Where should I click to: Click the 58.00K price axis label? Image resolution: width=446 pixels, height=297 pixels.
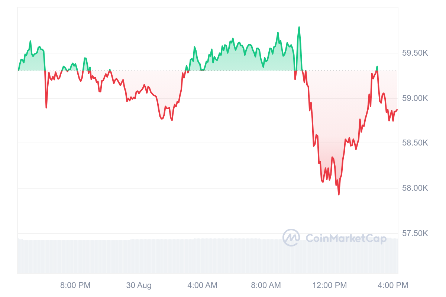tap(415, 188)
